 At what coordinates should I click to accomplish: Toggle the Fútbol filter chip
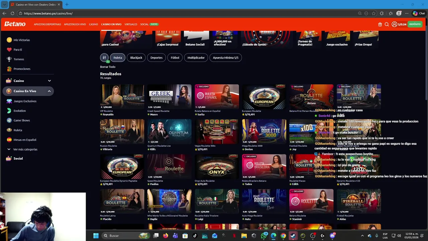pyautogui.click(x=175, y=58)
